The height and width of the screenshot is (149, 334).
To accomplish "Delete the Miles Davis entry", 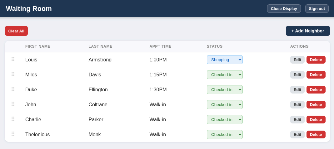I will pos(316,74).
